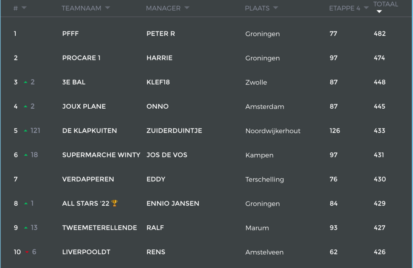
Task: Click the green up arrow for 3E BAL
Action: point(25,82)
